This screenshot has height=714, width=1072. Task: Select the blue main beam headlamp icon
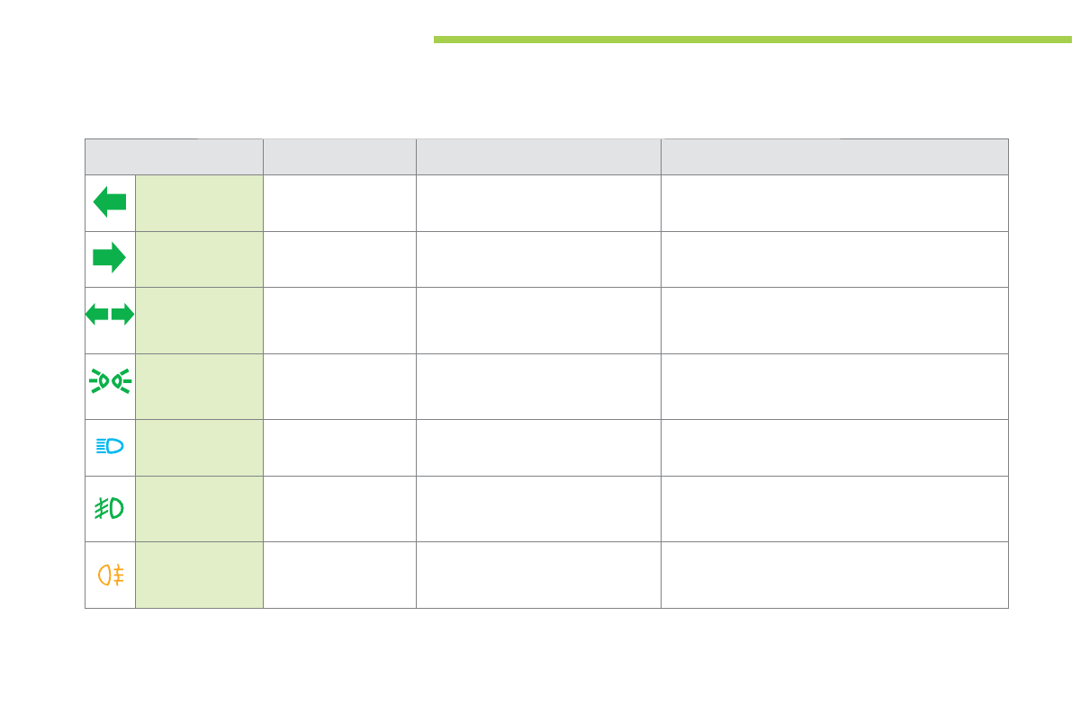(110, 447)
